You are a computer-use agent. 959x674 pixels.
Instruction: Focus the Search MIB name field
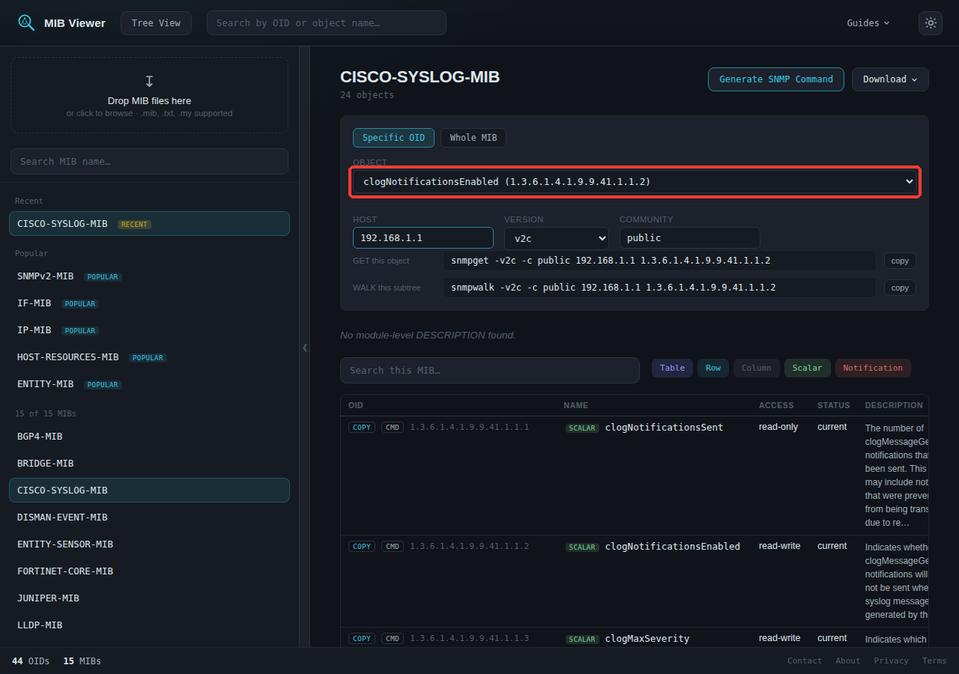pos(149,161)
